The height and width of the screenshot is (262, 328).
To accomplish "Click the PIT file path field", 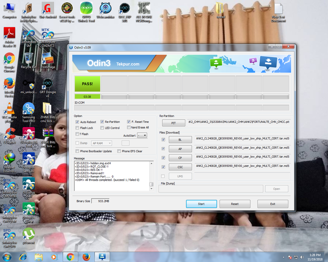I will [x=239, y=122].
